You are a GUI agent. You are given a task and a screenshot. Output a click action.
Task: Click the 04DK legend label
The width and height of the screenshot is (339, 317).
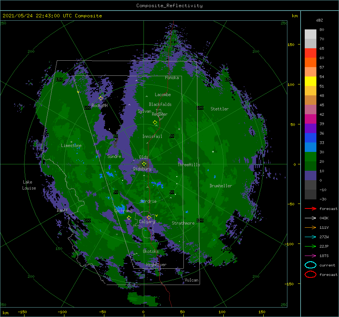(324, 218)
